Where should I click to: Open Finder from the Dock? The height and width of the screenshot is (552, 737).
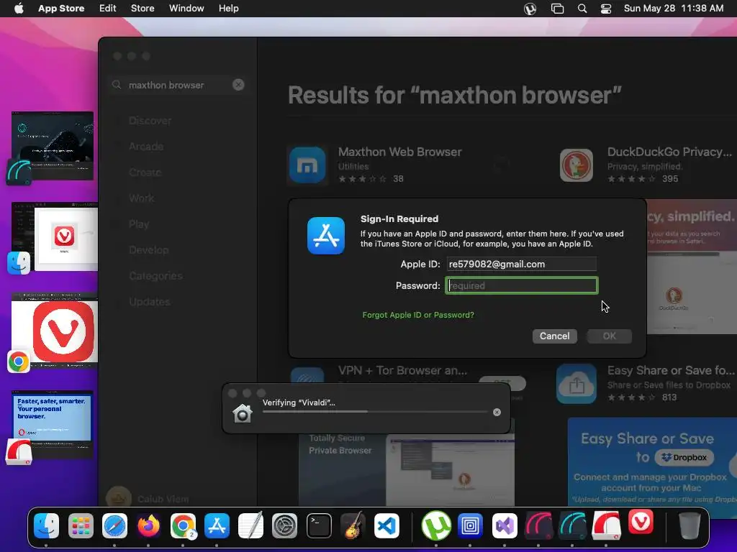[x=47, y=525]
